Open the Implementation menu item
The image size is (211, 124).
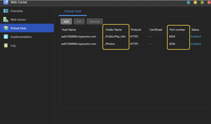pyautogui.click(x=21, y=37)
